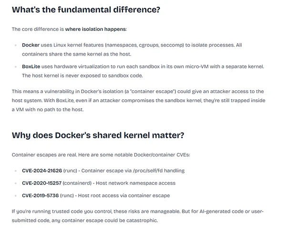Click the bullet marker before CVE-2020-15257
Screen dimensions: 286x230
(x=15, y=182)
